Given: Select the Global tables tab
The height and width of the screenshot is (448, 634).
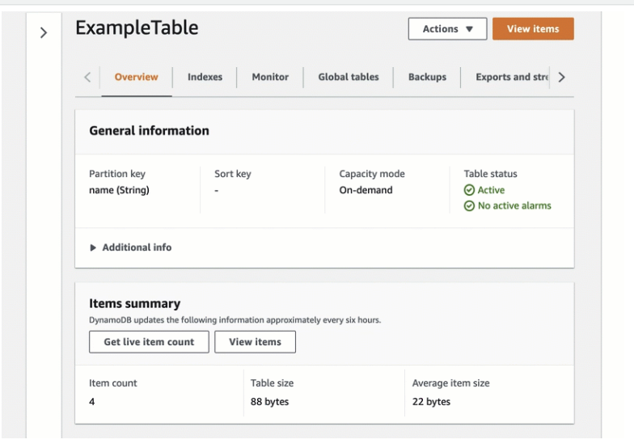Looking at the screenshot, I should (x=348, y=77).
